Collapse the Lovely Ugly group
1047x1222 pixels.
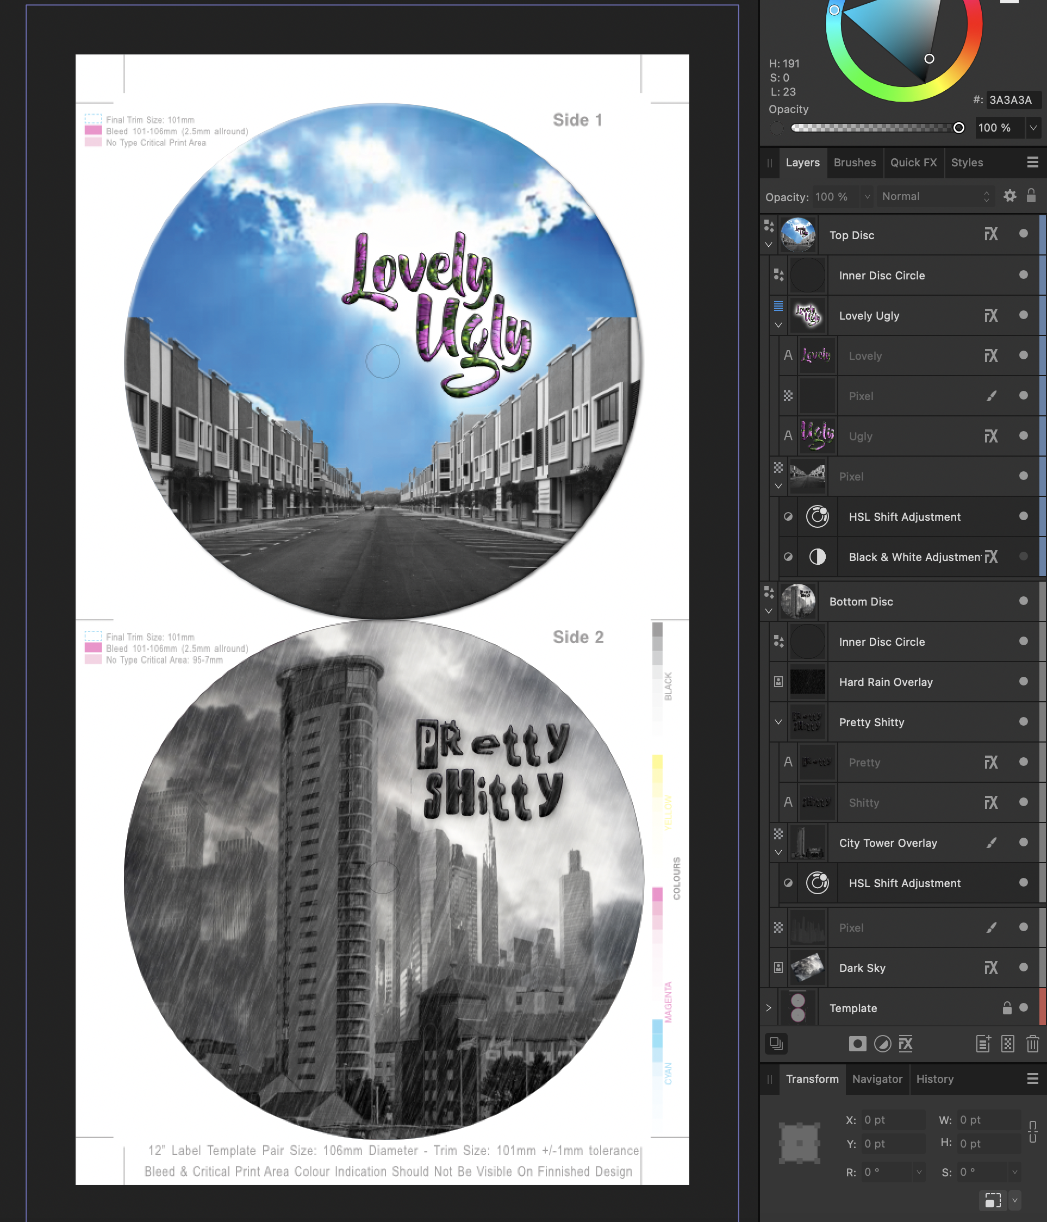point(778,326)
